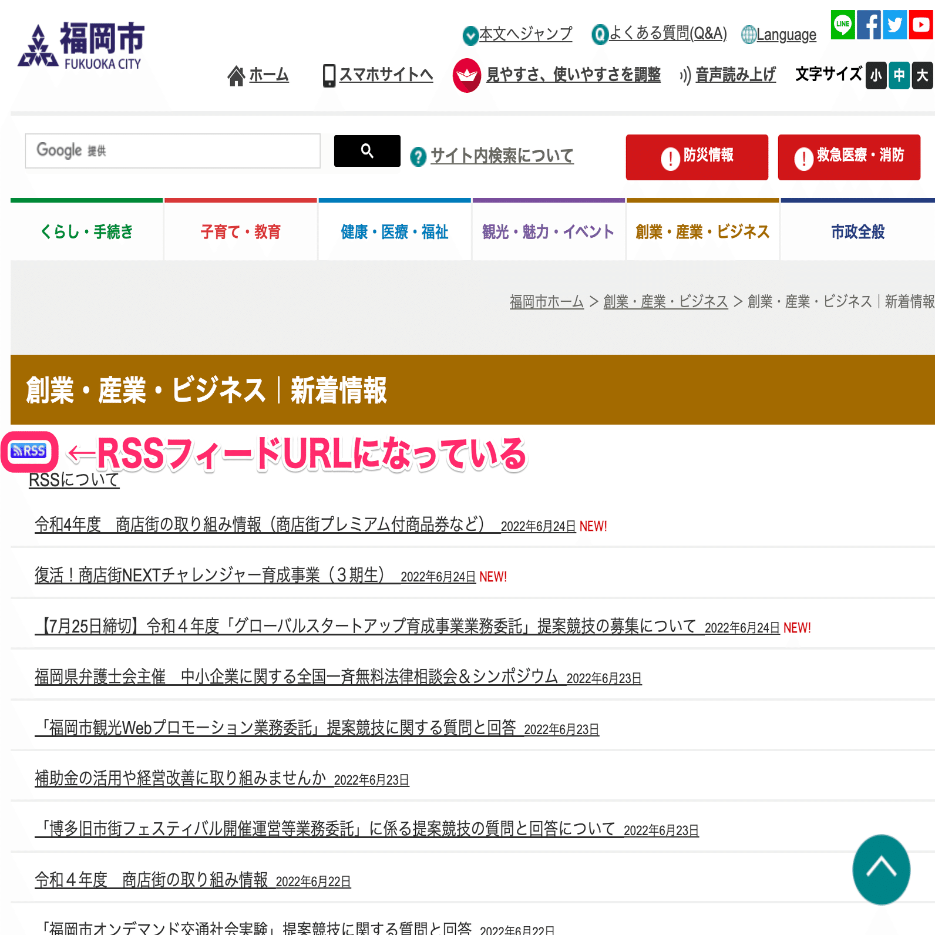Image resolution: width=935 pixels, height=935 pixels.
Task: Open 博多旧市街フェスティバル質問と回答 article
Action: tap(367, 829)
